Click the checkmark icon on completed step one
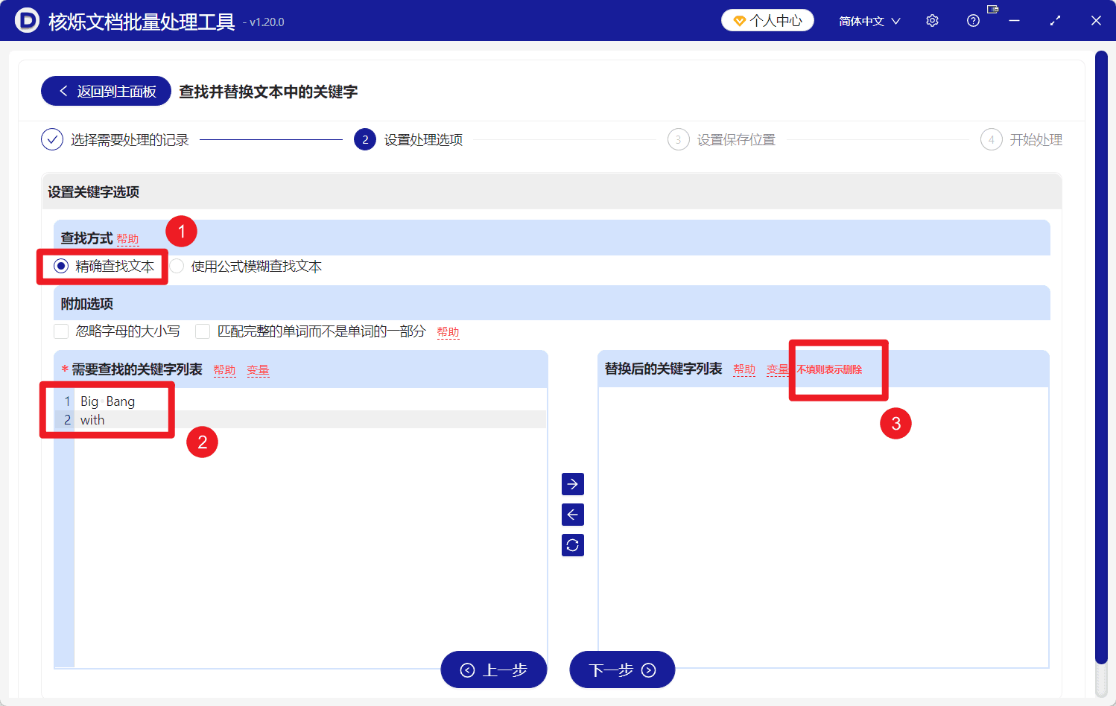 pyautogui.click(x=51, y=139)
